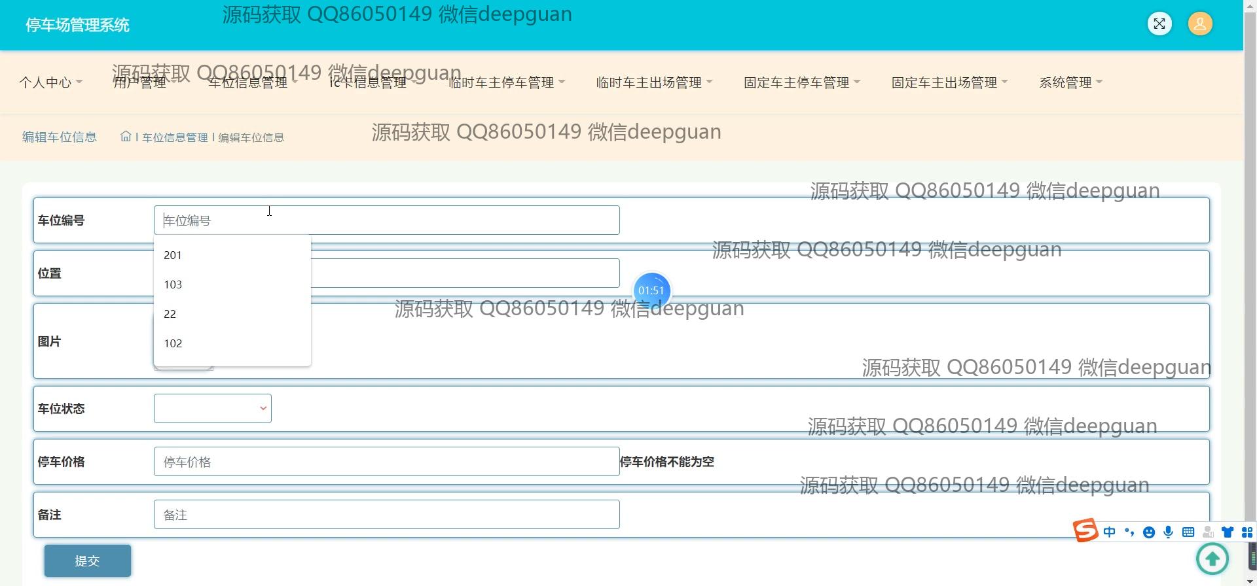Toggle Sogou punctuation mode icon
The width and height of the screenshot is (1257, 586).
click(x=1129, y=532)
